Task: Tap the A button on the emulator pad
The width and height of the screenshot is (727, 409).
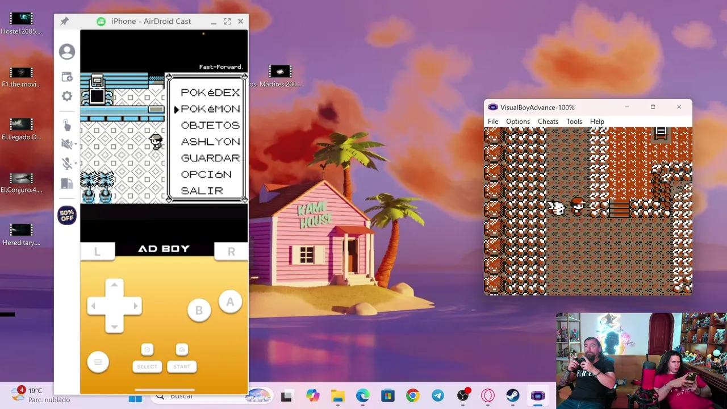Action: pyautogui.click(x=230, y=302)
